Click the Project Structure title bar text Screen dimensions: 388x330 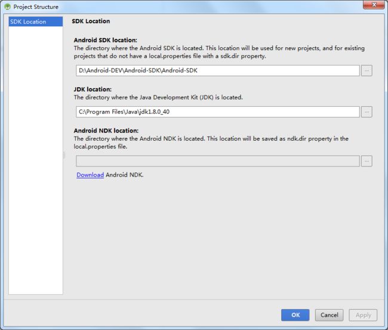(x=36, y=7)
